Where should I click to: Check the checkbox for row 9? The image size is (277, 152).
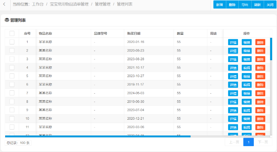12,110
